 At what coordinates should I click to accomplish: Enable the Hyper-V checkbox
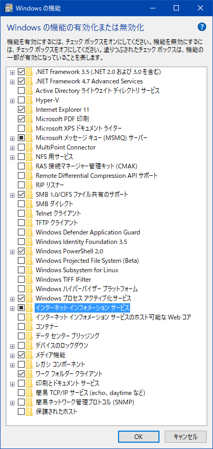21,100
